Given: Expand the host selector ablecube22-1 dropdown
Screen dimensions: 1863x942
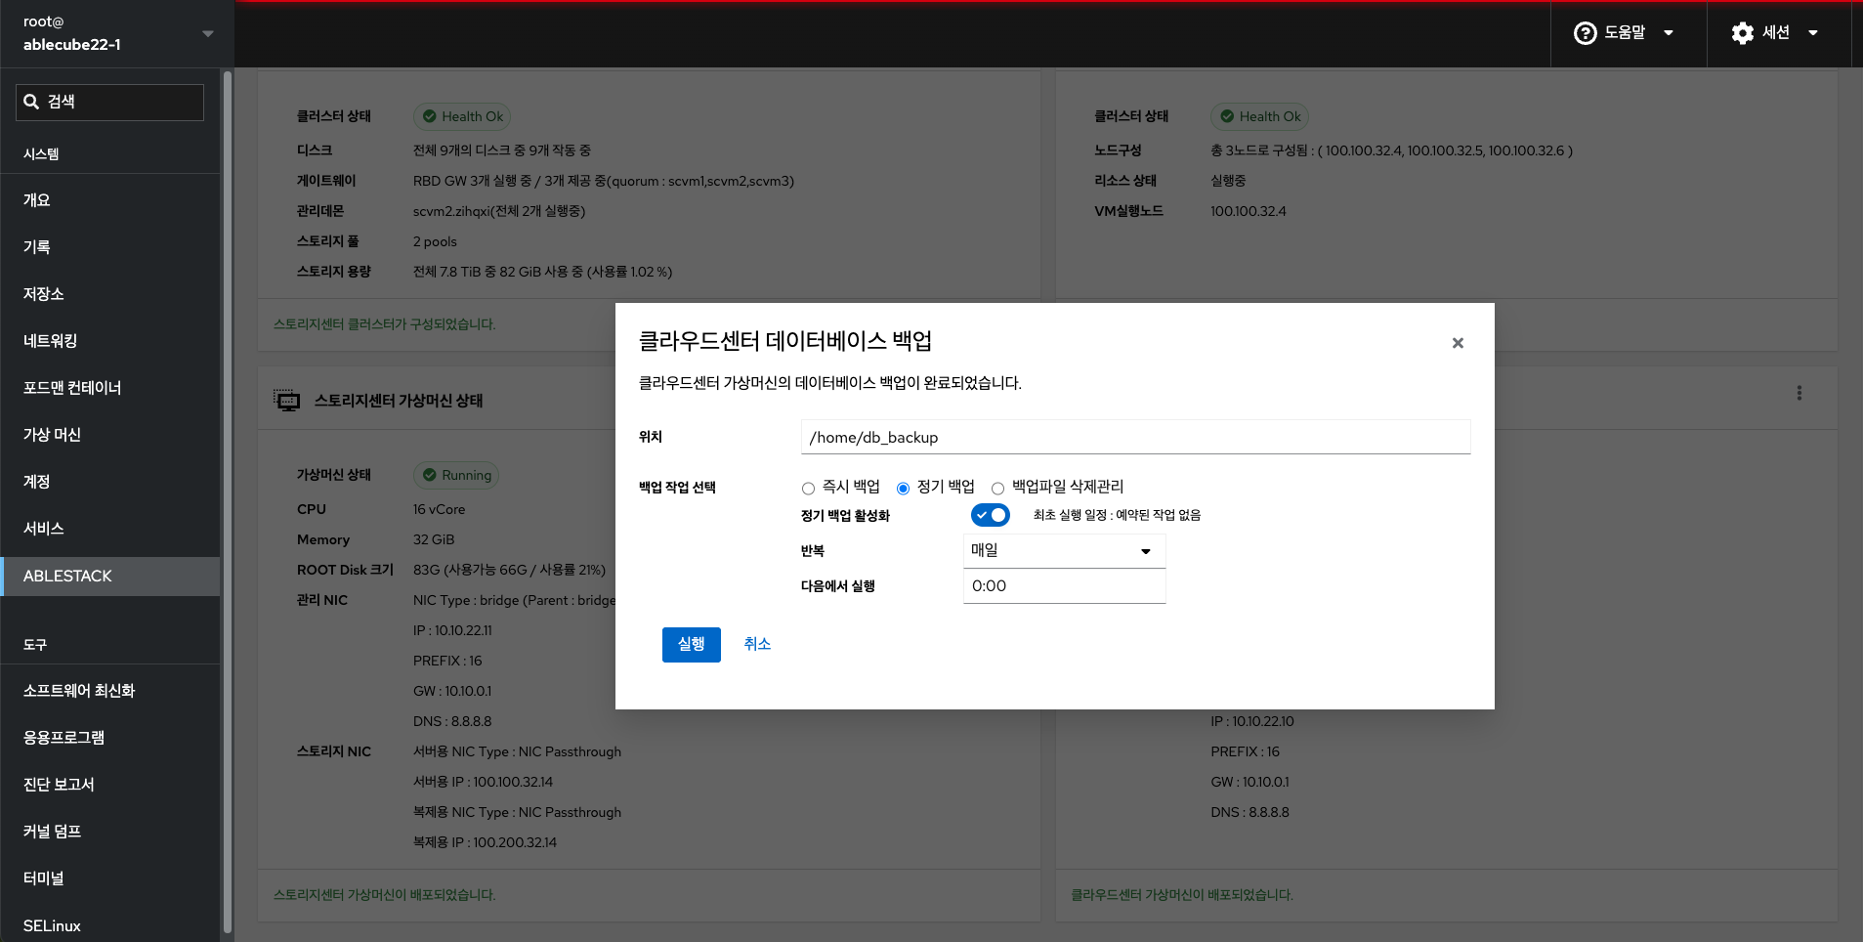Looking at the screenshot, I should (x=207, y=33).
